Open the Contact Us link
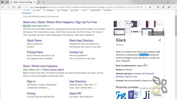 point(76,52)
